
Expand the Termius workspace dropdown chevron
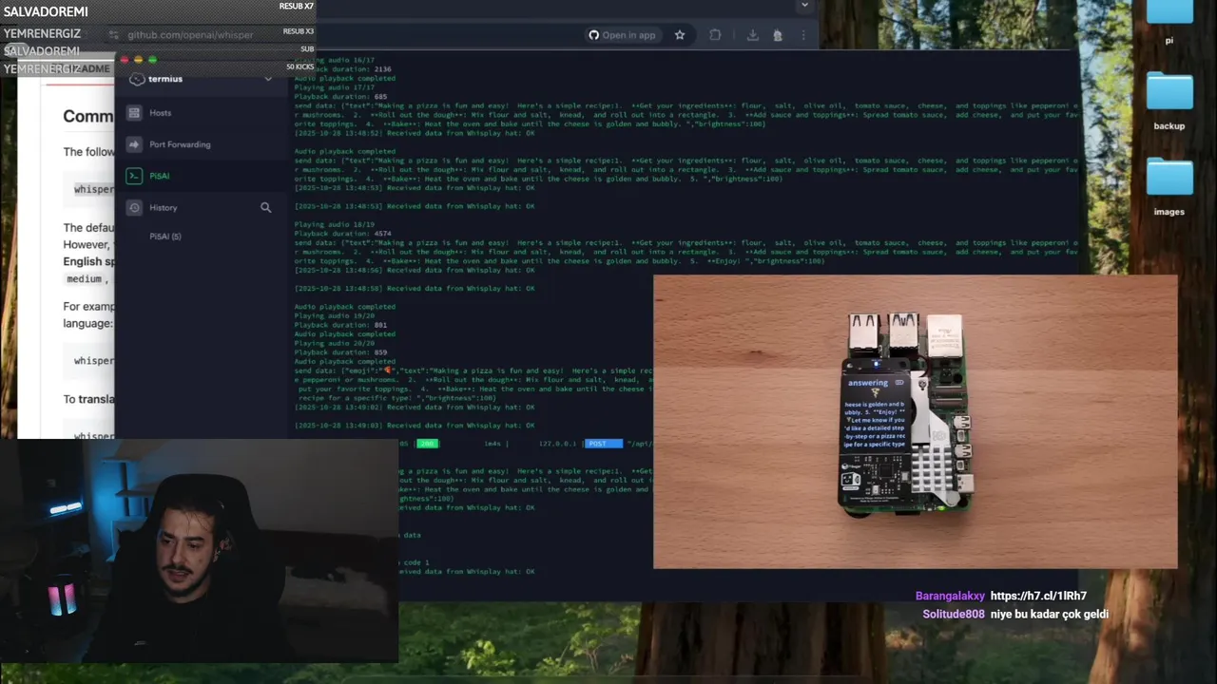268,79
